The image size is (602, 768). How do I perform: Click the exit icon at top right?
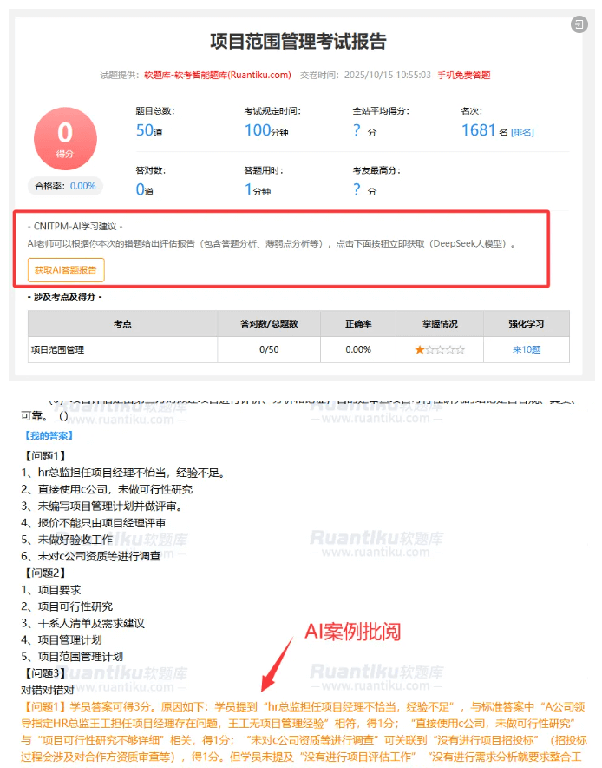tap(579, 24)
